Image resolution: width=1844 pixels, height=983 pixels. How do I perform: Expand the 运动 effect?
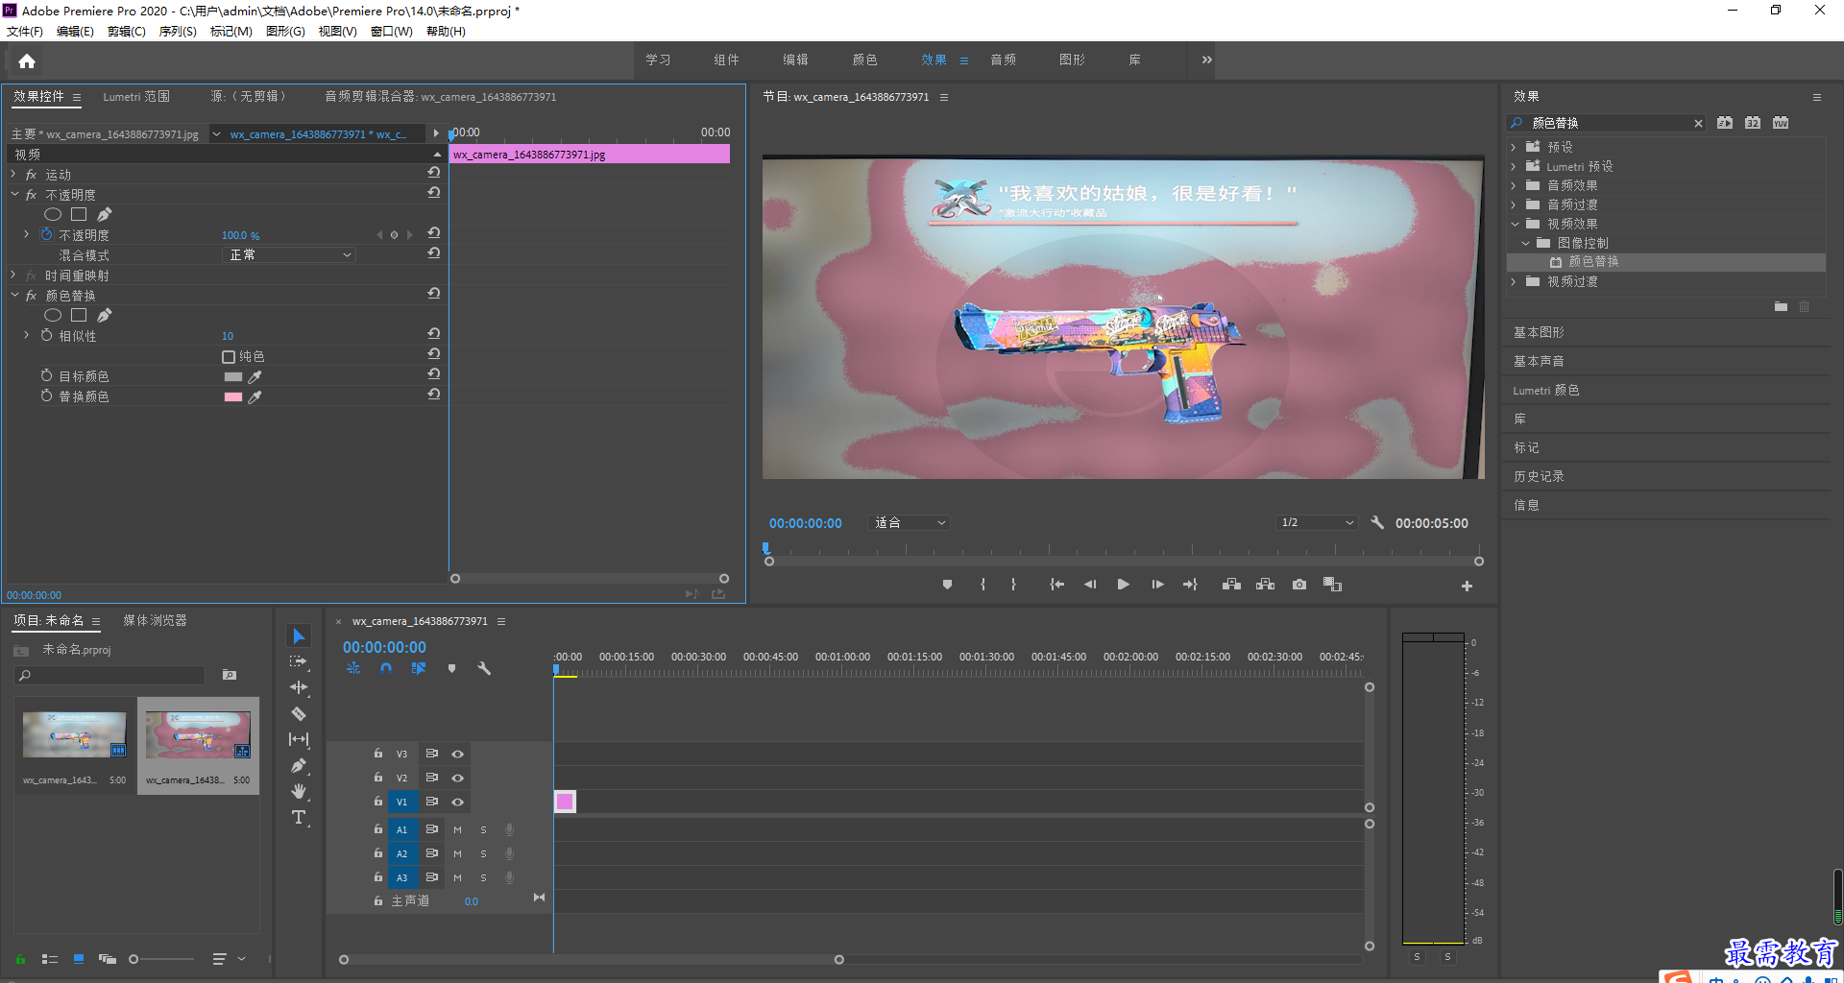click(x=13, y=174)
